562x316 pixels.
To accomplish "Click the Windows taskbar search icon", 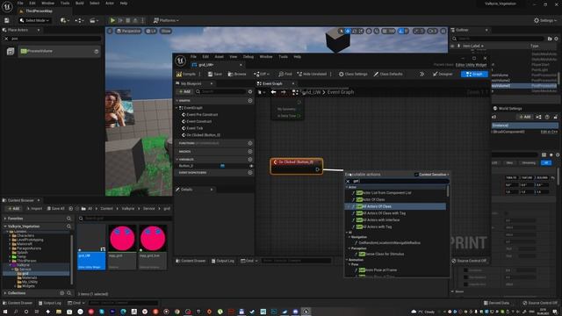I will coord(16,312).
